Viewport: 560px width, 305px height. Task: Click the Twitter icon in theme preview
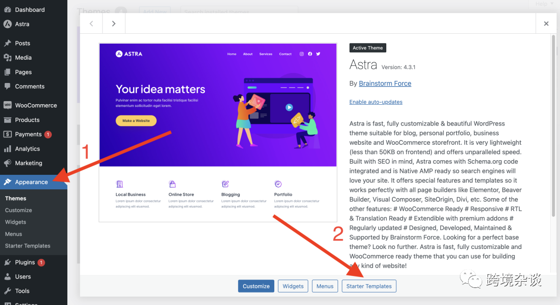tap(318, 54)
